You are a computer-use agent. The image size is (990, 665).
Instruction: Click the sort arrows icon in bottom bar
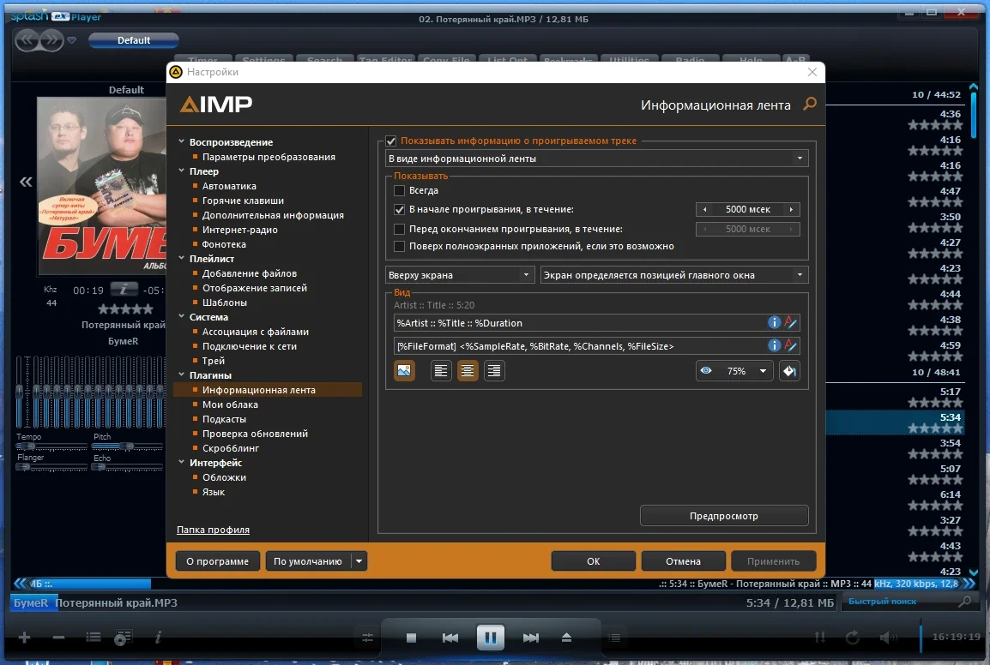tap(819, 638)
